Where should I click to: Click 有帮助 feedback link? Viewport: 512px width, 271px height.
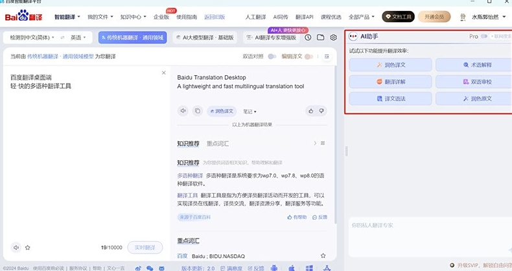297,217
